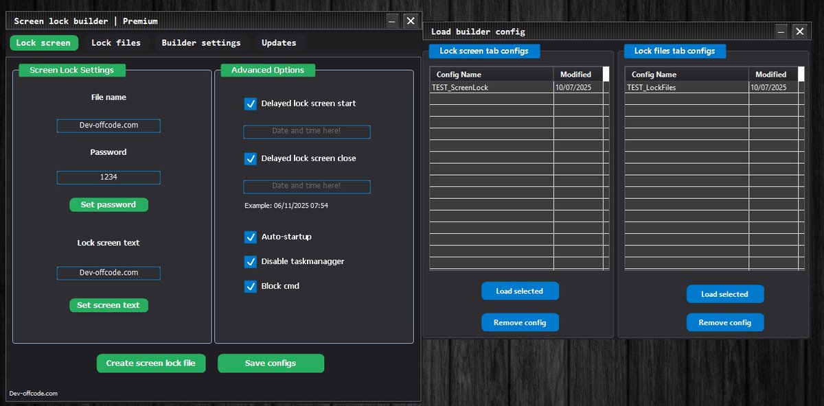
Task: Open the Builder settings tab
Action: click(202, 43)
